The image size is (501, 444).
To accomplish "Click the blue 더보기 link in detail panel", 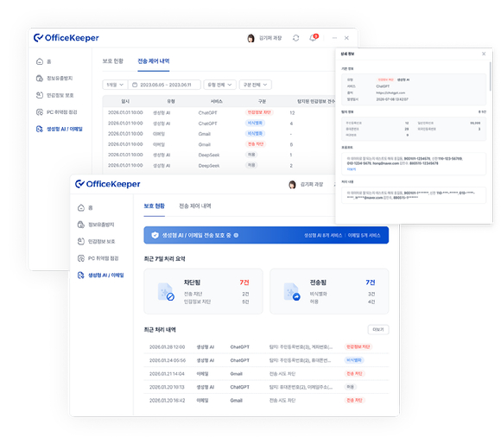I will coord(352,169).
